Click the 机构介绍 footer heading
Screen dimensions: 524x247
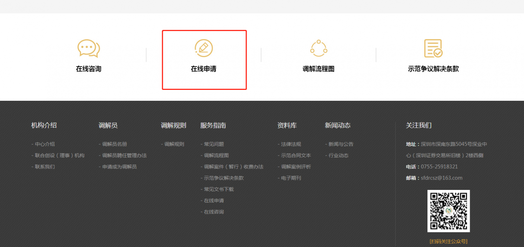pos(44,125)
